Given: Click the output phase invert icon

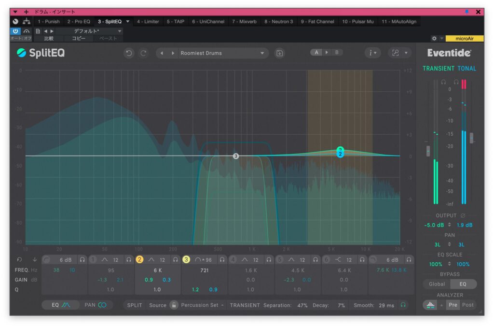Looking at the screenshot, I should pyautogui.click(x=463, y=215).
